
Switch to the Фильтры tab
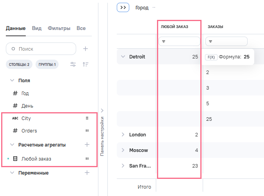point(59,28)
